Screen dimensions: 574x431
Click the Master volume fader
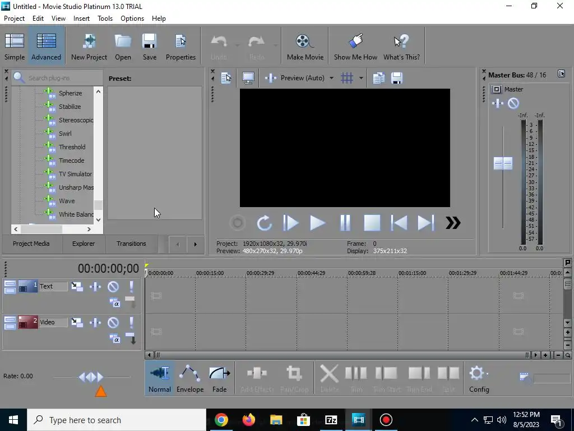[503, 163]
